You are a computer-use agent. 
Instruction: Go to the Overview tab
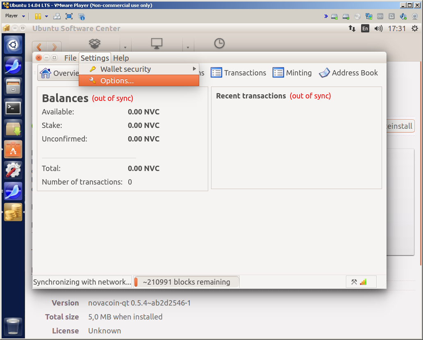pyautogui.click(x=59, y=73)
